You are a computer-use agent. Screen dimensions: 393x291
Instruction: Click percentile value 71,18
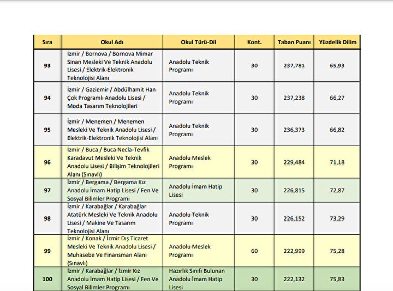337,162
